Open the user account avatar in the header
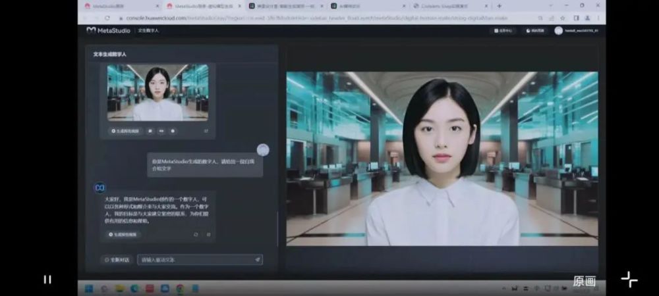 pyautogui.click(x=559, y=31)
